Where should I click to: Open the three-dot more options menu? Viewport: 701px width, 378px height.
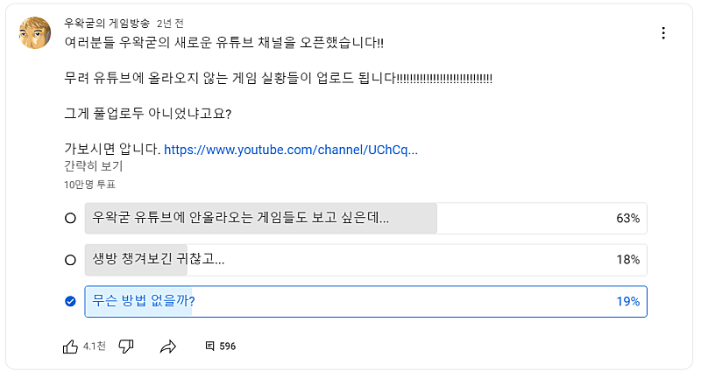(x=663, y=33)
